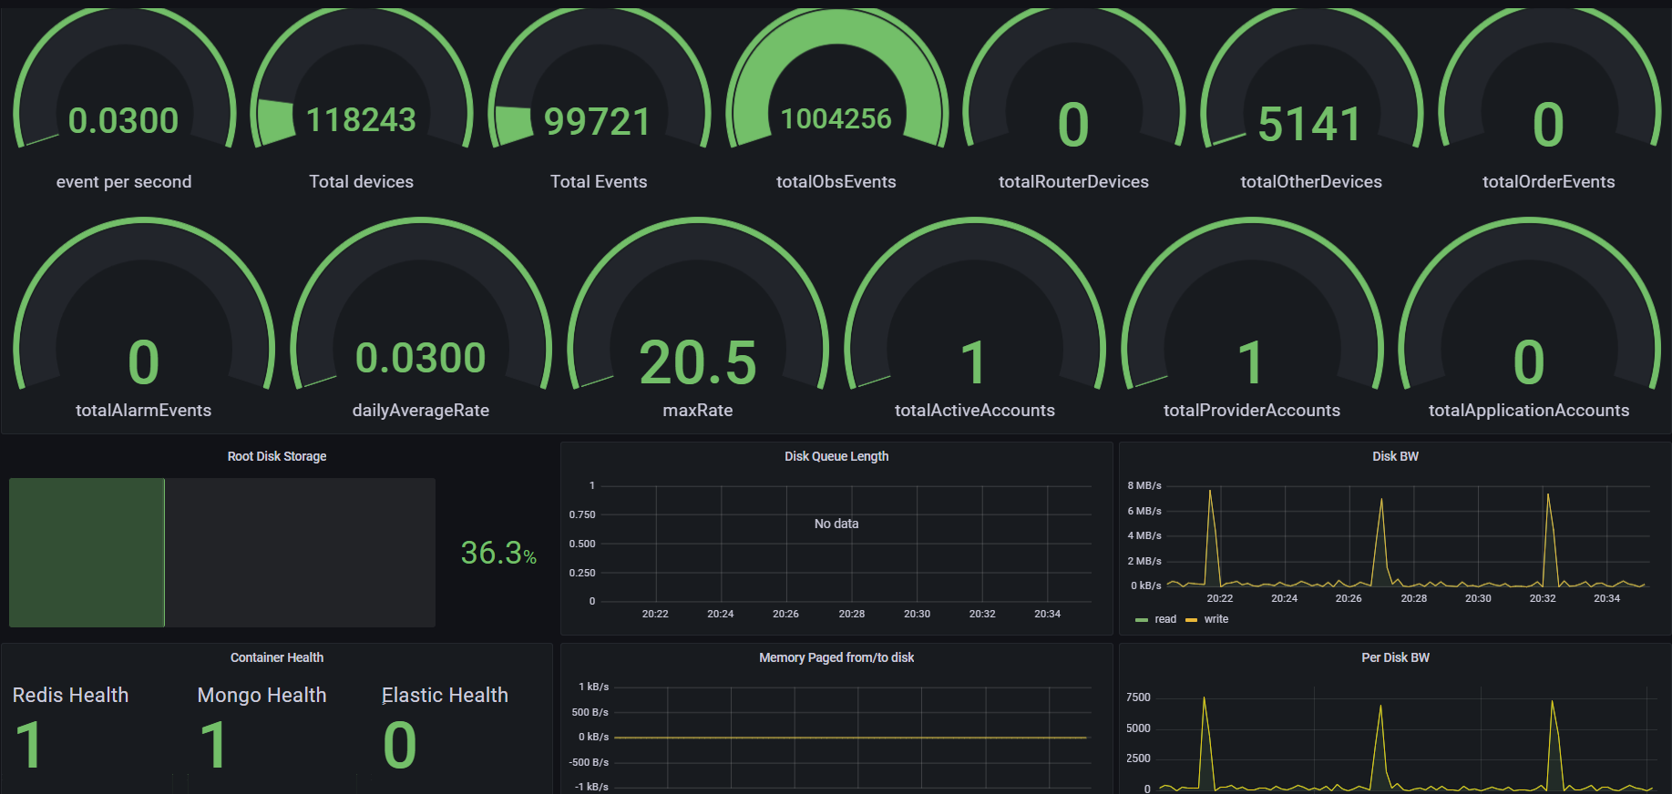Click the totalAlarmEvents label
Image resolution: width=1672 pixels, height=794 pixels.
point(144,411)
